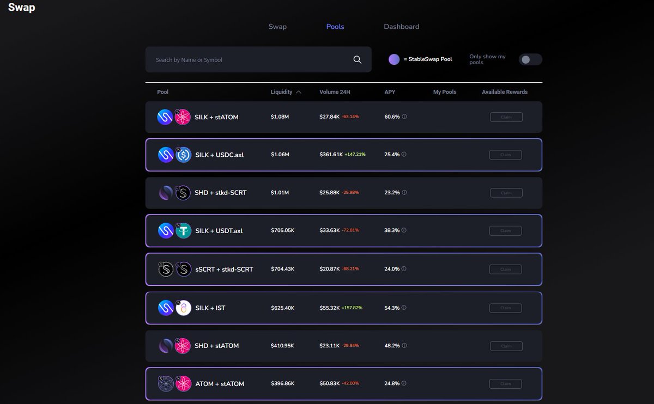Image resolution: width=654 pixels, height=404 pixels.
Task: Open the SHD + stATOM pool name
Action: (216, 346)
